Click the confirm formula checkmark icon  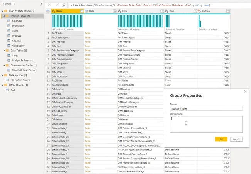coord(57,5)
